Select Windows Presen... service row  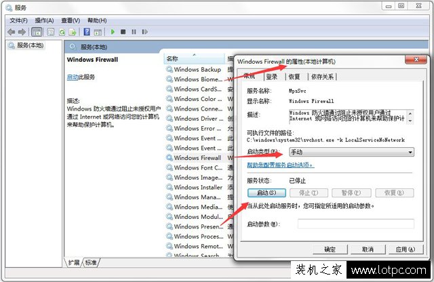(198, 226)
